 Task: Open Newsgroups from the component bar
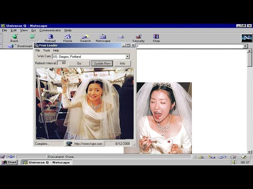222,157
